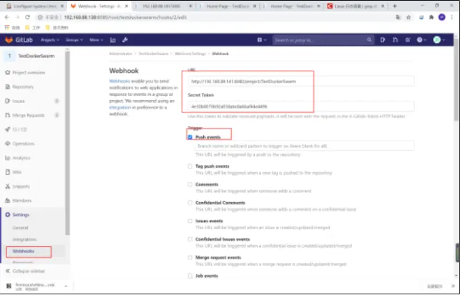
Task: Open Webhooks under Settings
Action: point(24,251)
